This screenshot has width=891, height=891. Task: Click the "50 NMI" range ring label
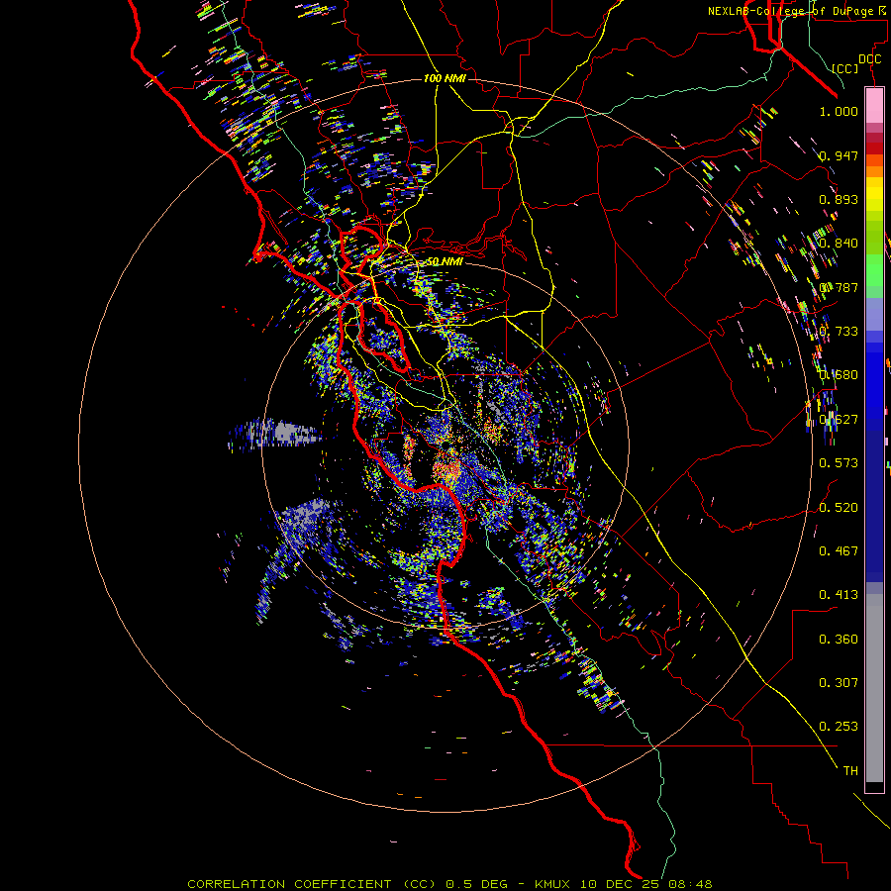pos(445,261)
